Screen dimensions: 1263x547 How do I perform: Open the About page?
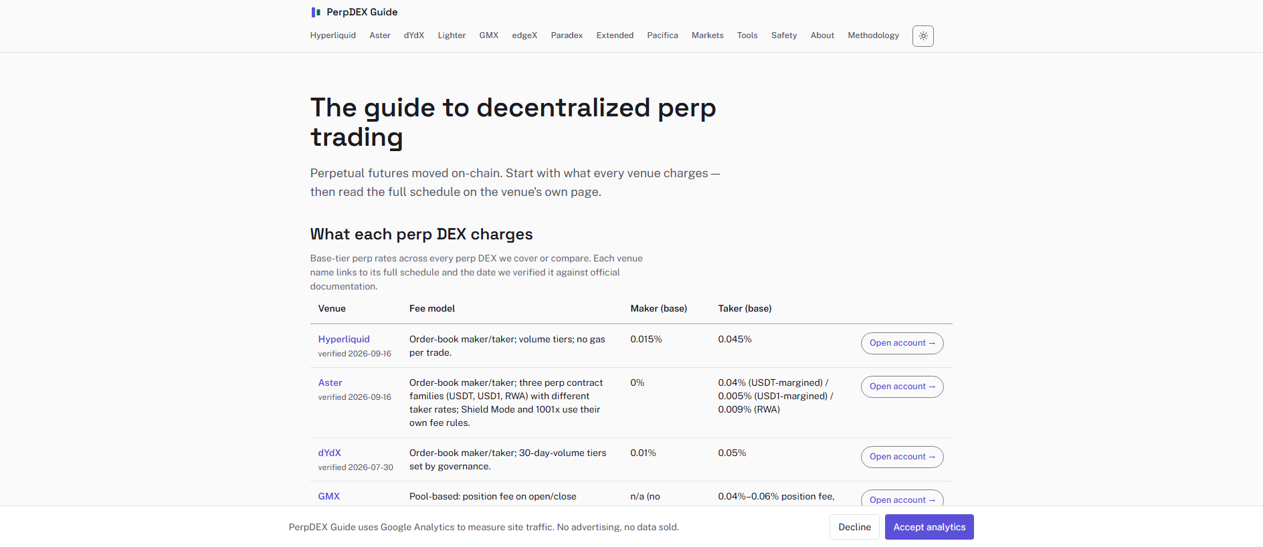[x=822, y=35]
